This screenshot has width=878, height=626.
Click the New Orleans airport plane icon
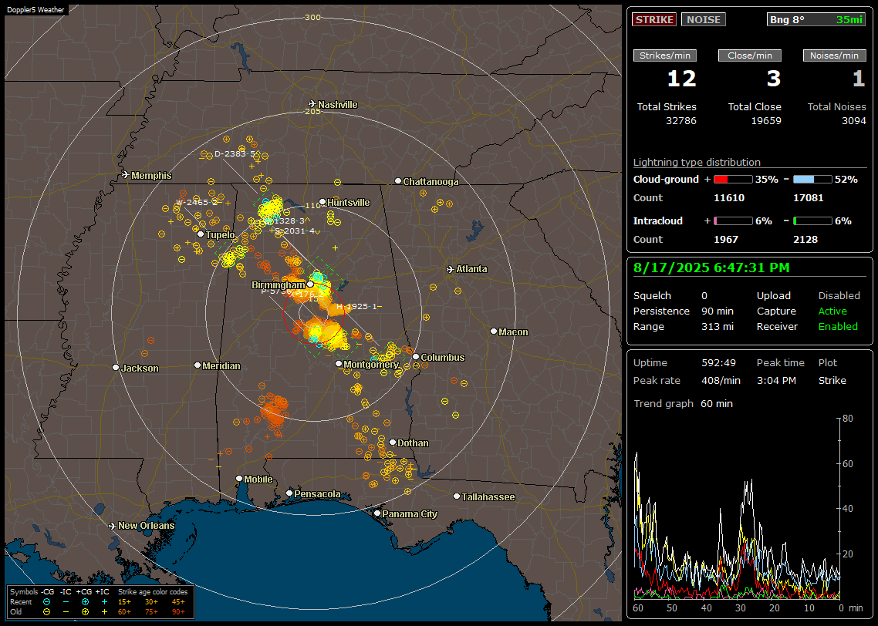[113, 526]
